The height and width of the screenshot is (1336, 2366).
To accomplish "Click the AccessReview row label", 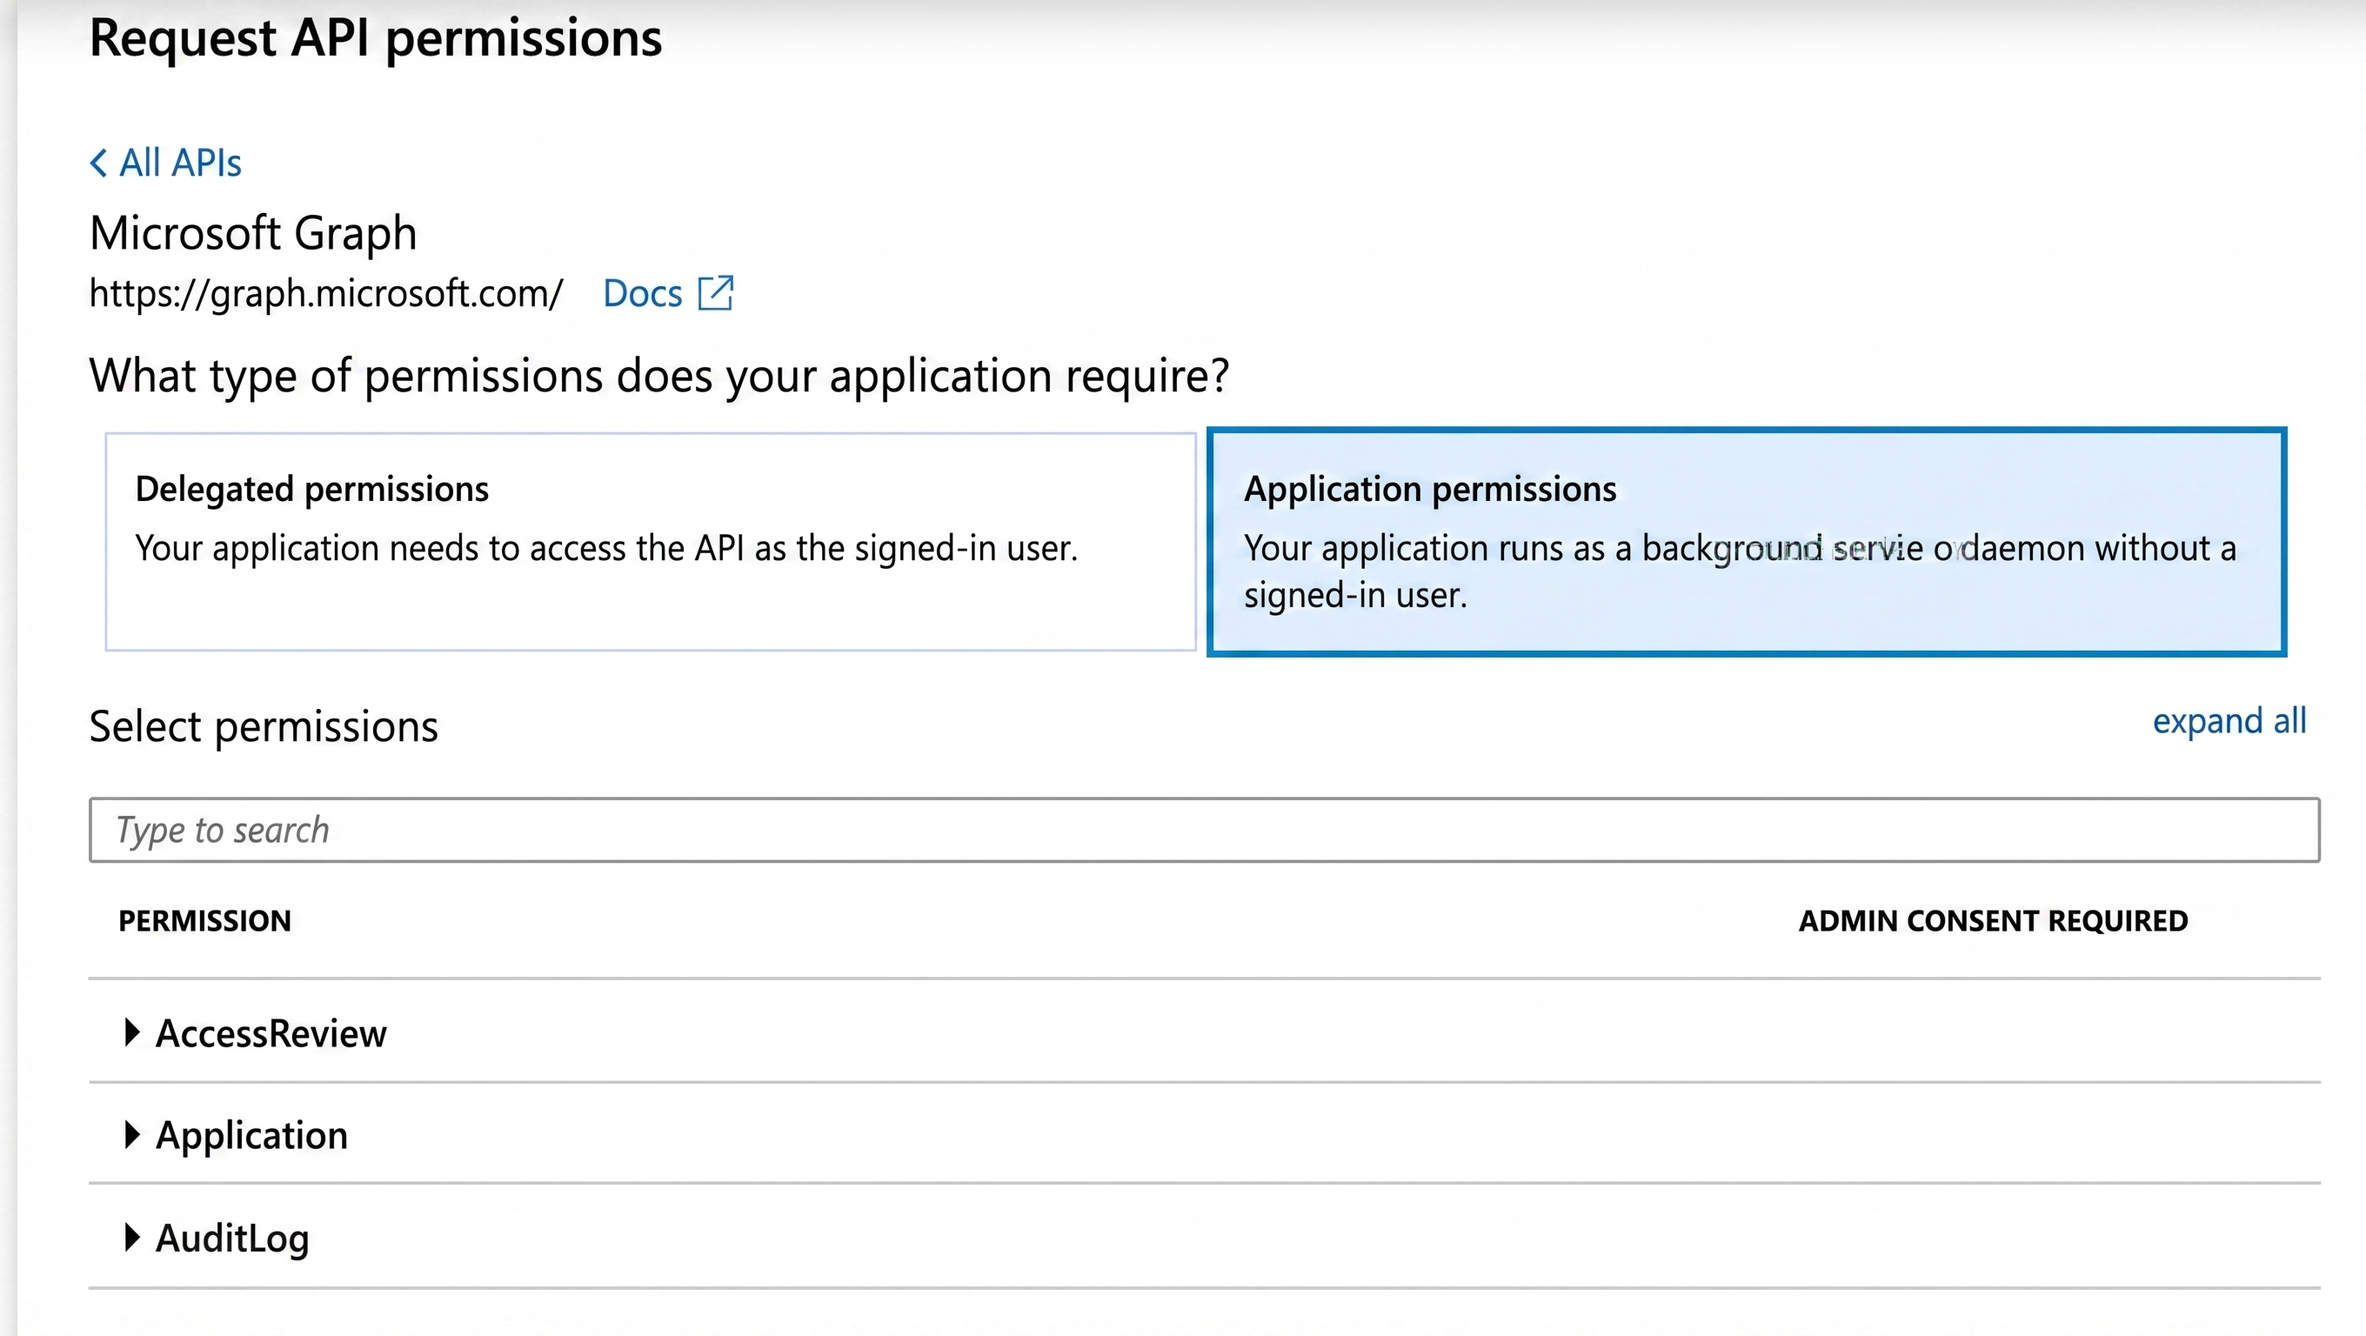I will (271, 1034).
